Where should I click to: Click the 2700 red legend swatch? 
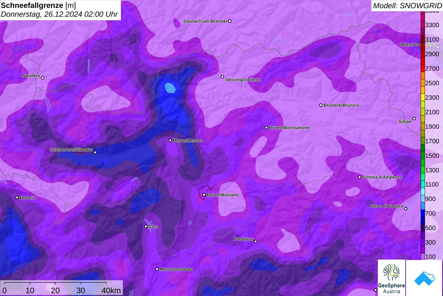pos(423,68)
